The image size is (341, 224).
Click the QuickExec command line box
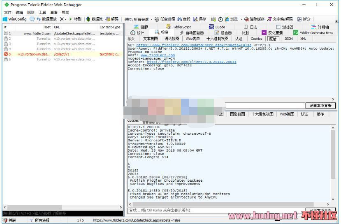pyautogui.click(x=63, y=213)
